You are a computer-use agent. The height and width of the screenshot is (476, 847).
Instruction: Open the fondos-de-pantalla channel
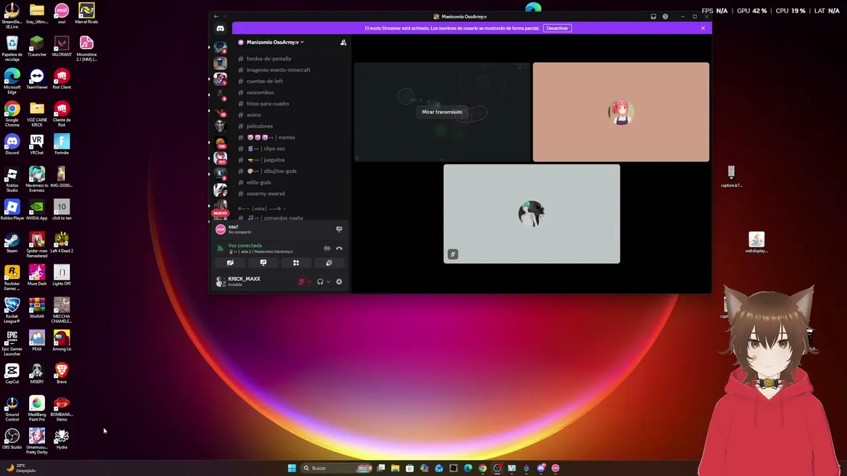pos(269,59)
